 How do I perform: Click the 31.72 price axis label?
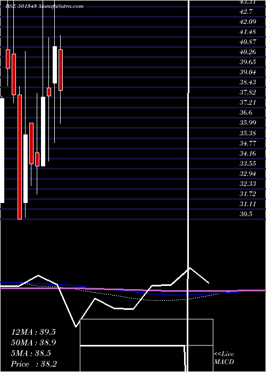click(x=248, y=194)
